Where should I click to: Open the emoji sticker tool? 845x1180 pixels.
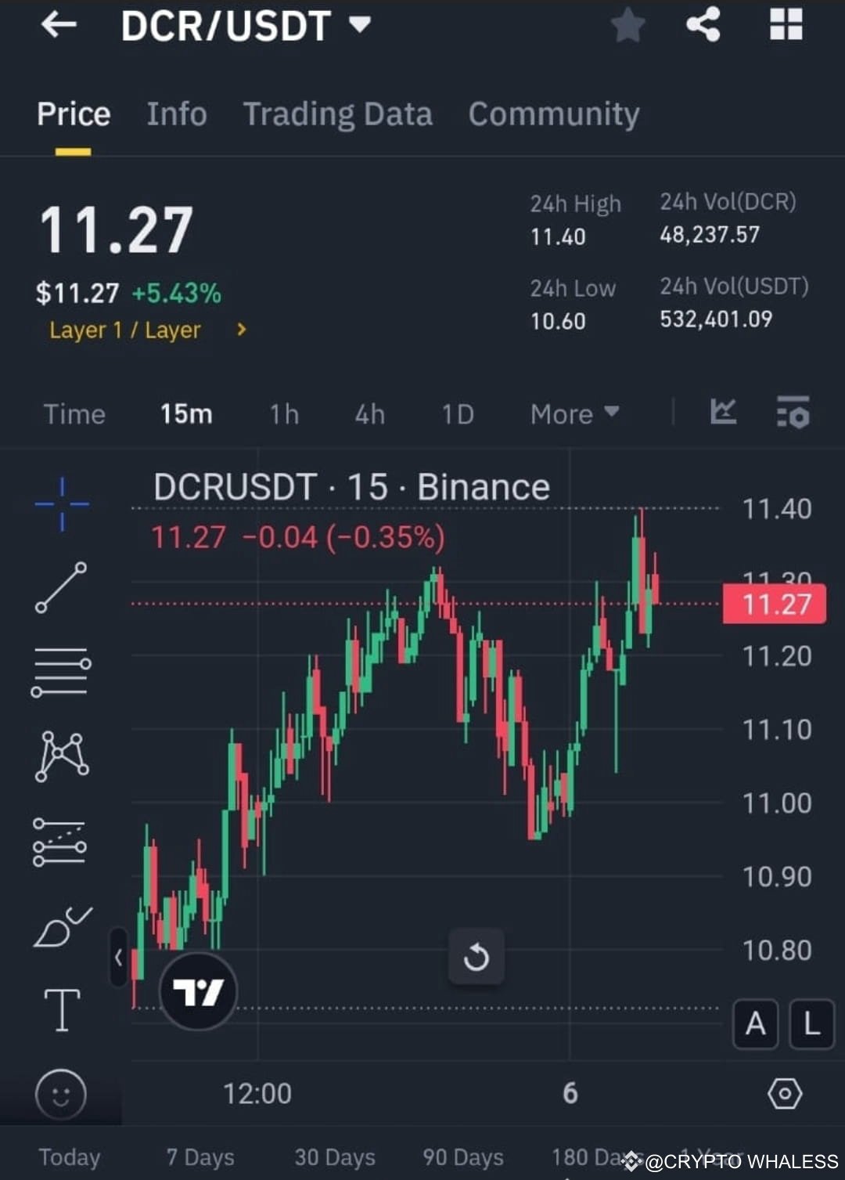[x=61, y=1094]
